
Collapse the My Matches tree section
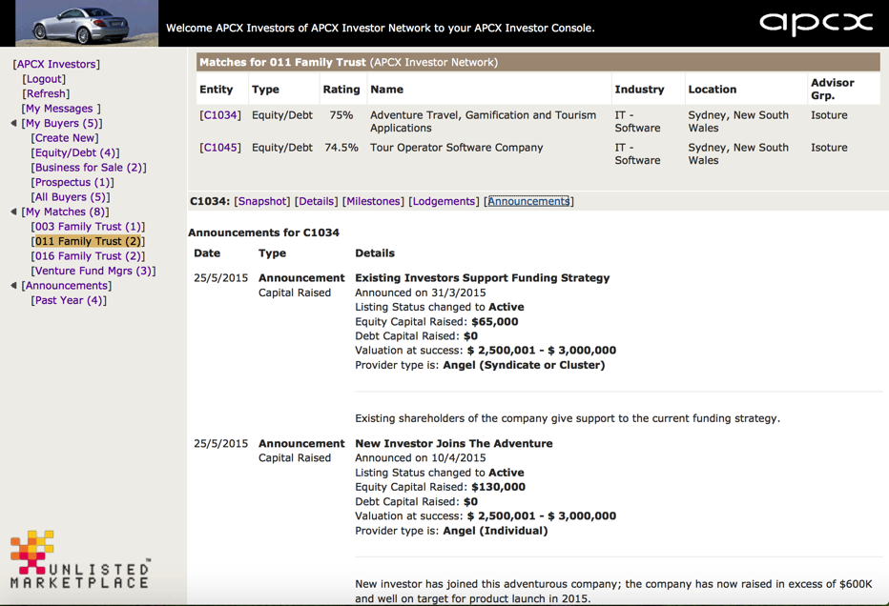coord(13,212)
